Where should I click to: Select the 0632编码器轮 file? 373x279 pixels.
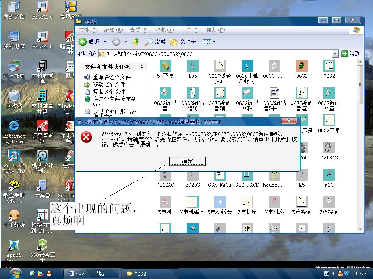(x=192, y=99)
